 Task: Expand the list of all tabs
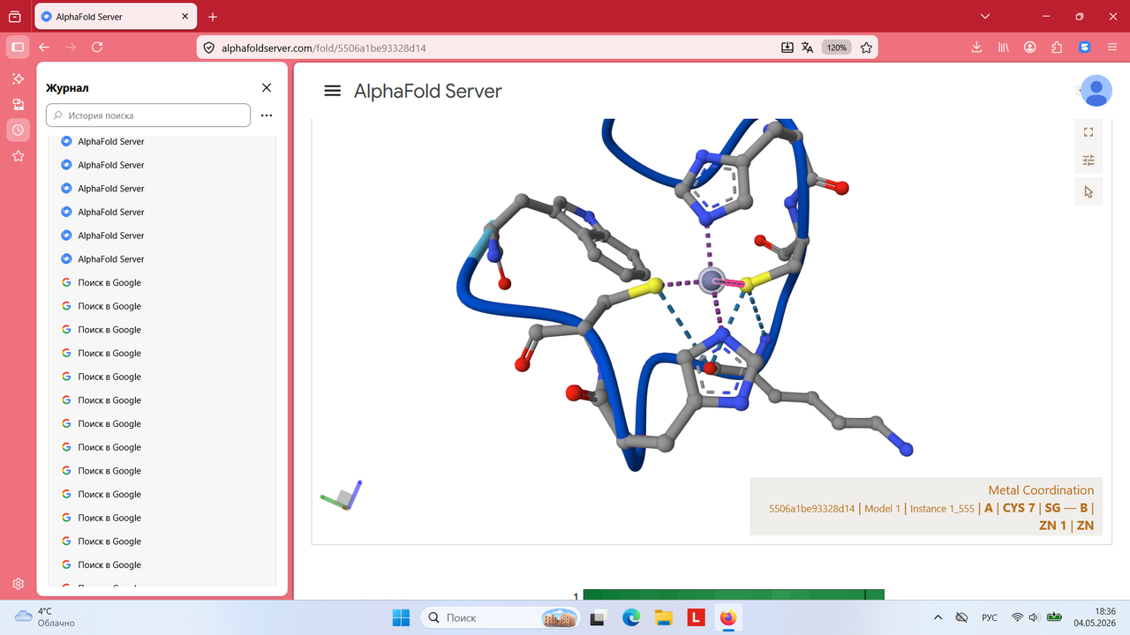point(986,17)
